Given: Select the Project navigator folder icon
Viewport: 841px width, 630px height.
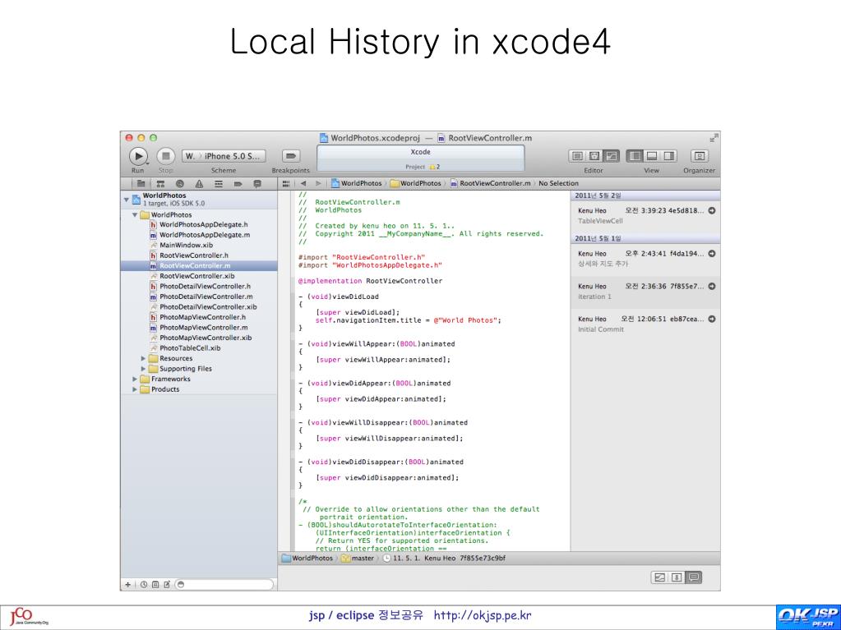Looking at the screenshot, I should tap(141, 184).
